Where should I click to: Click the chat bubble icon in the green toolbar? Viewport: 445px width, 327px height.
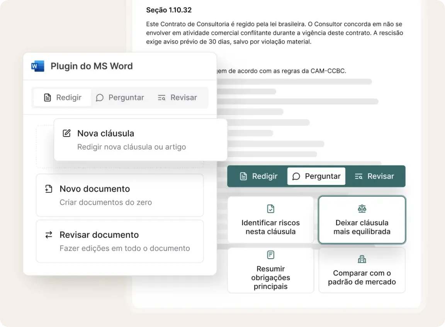click(x=296, y=177)
